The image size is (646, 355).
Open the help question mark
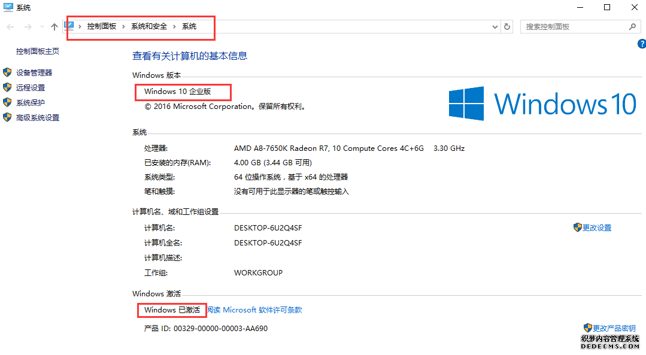tap(642, 44)
